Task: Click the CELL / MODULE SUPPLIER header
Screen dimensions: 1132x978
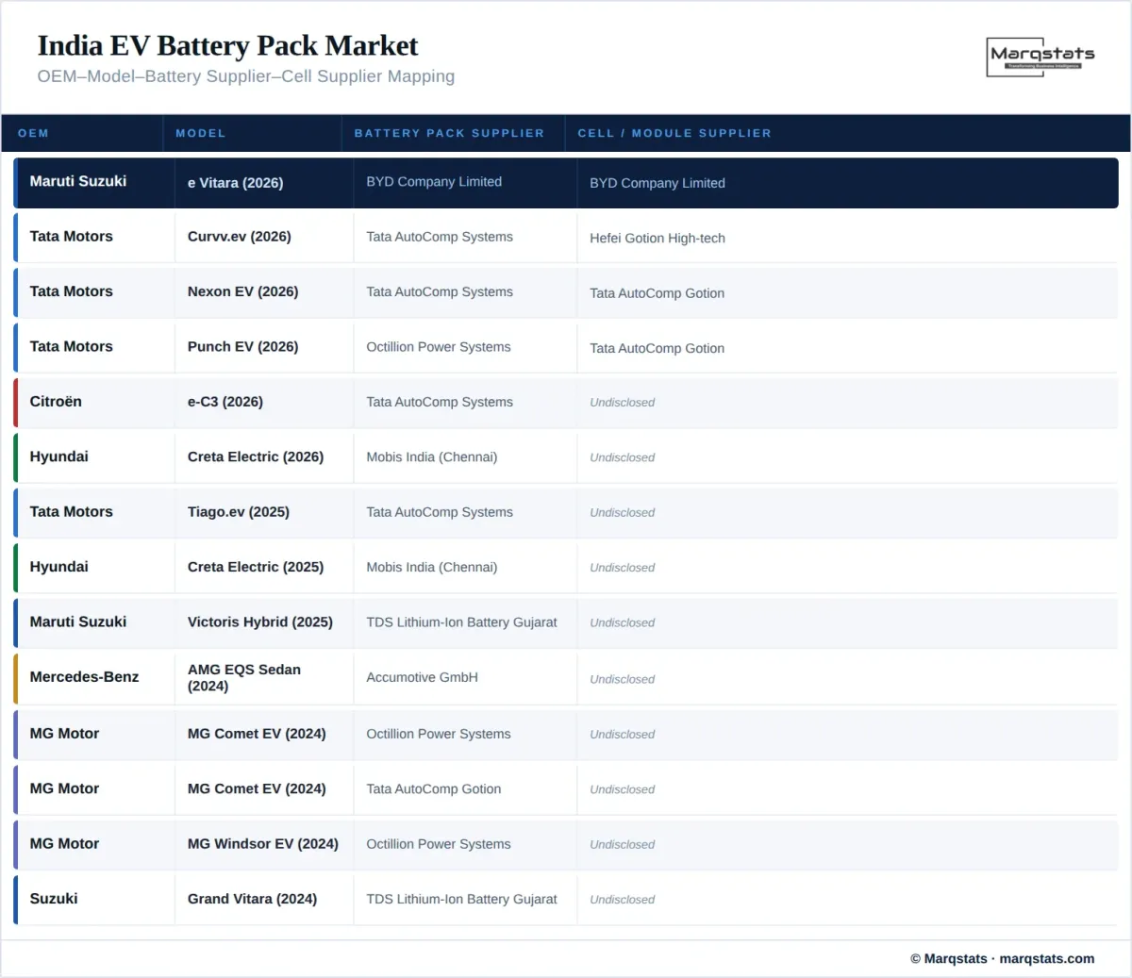Action: [674, 133]
